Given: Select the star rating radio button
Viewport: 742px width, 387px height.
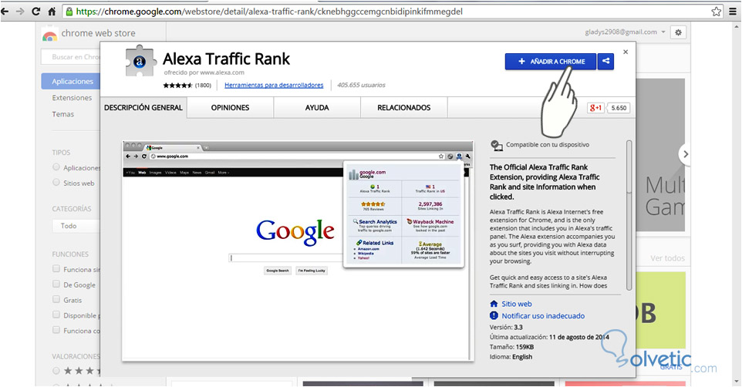Looking at the screenshot, I should [x=56, y=371].
